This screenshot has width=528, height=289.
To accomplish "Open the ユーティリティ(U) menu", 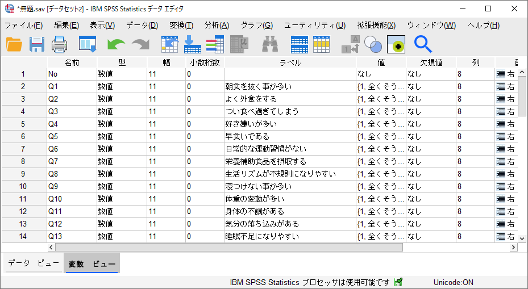I will pyautogui.click(x=315, y=25).
